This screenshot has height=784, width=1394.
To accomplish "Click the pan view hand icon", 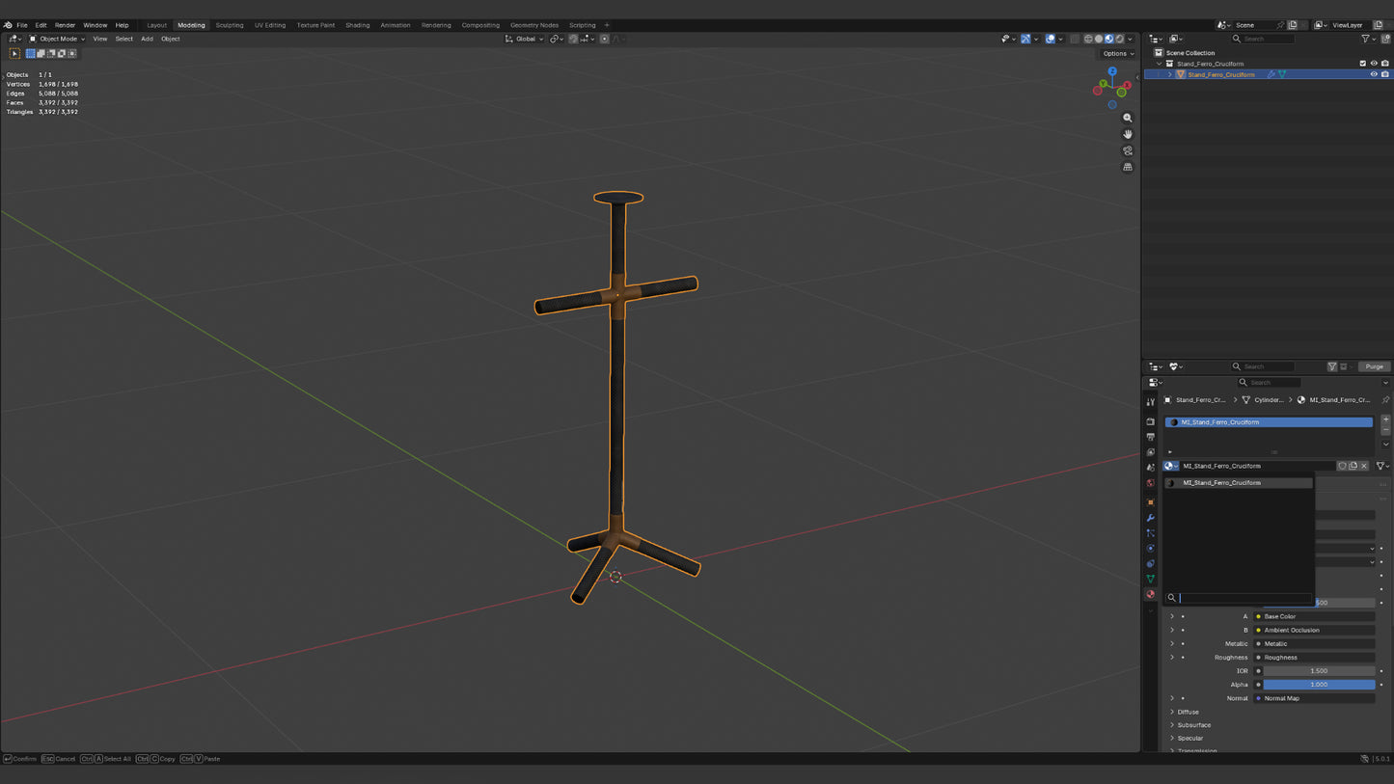I will coord(1128,134).
